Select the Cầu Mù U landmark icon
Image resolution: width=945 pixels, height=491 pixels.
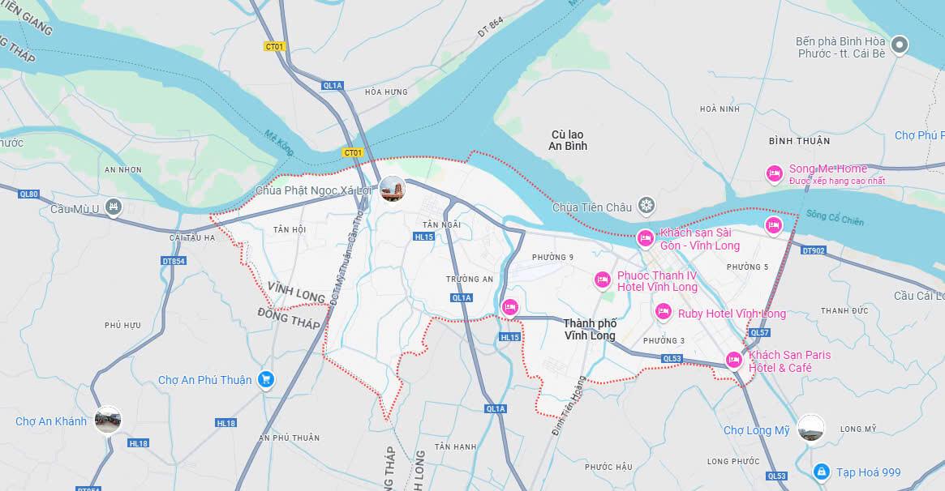113,207
